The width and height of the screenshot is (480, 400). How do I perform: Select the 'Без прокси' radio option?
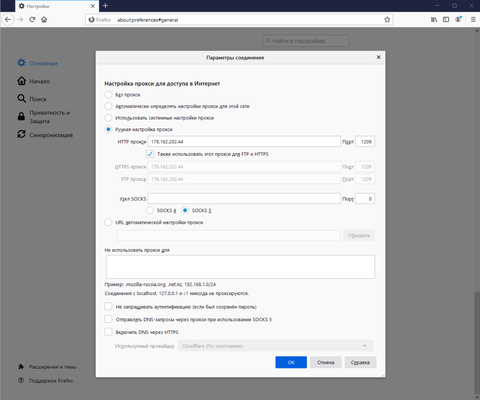[108, 95]
